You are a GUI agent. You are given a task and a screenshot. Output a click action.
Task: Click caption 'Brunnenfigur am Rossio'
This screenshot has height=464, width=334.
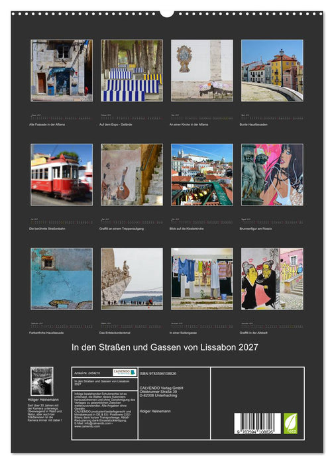pyautogui.click(x=256, y=229)
